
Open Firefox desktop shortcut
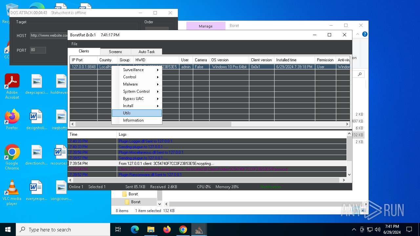12,119
